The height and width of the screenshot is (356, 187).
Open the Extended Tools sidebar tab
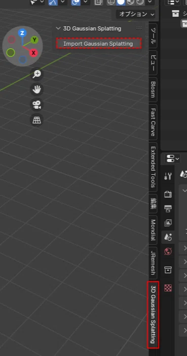click(x=153, y=167)
